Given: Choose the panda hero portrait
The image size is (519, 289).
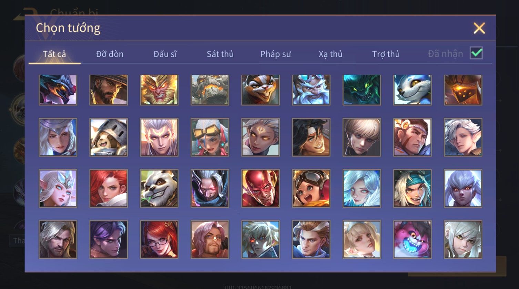Looking at the screenshot, I should coord(159,188).
